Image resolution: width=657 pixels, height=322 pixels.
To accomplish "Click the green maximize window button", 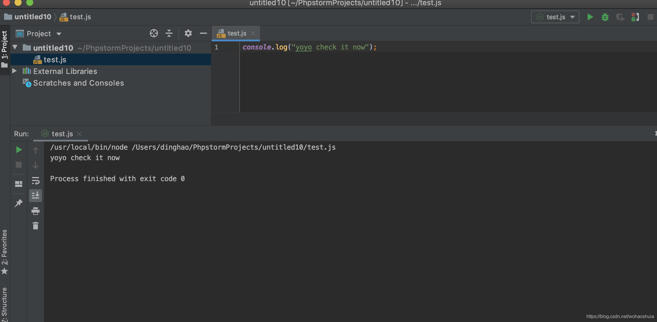I will point(30,2).
